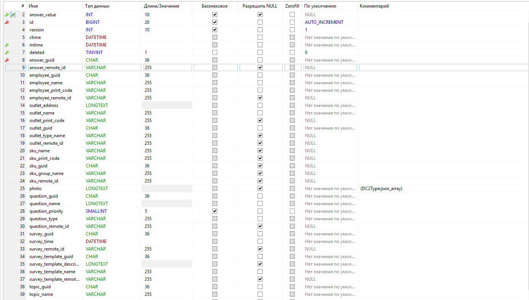This screenshot has height=300, width=529.
Task: Open the BIGINT data type cell for id
Action: 112,22
